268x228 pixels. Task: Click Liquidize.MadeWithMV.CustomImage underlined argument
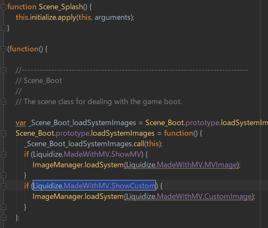(x=189, y=196)
